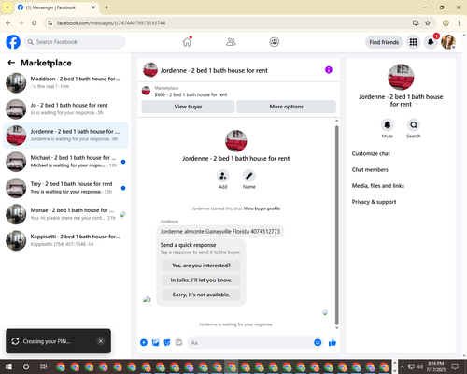
Task: Send quick reply In talks. I'll let you know.
Action: (201, 280)
